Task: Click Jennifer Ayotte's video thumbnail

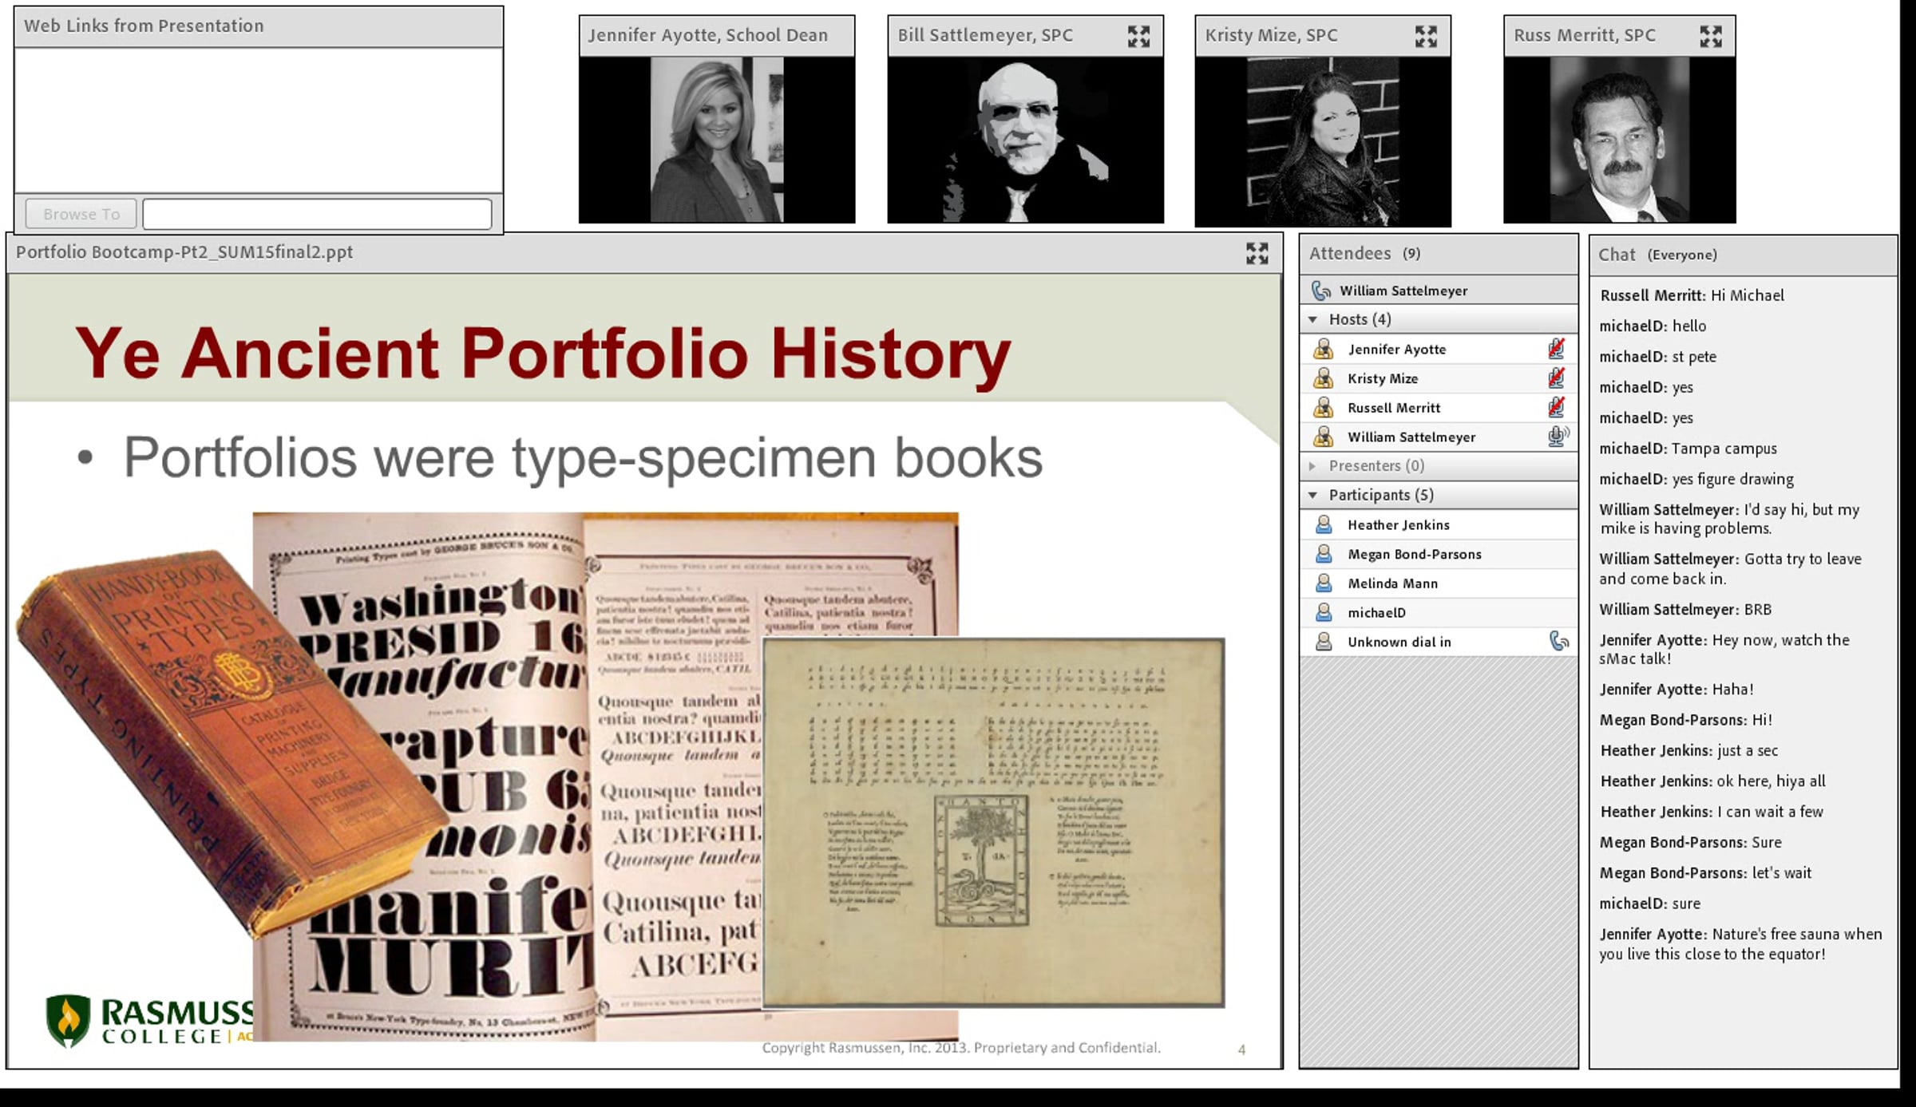Action: click(x=716, y=140)
